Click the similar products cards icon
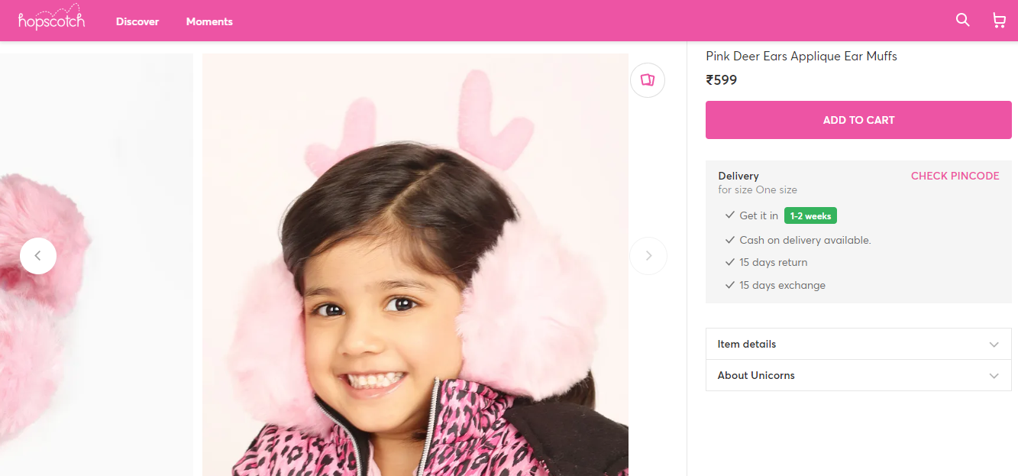The image size is (1018, 476). [648, 79]
